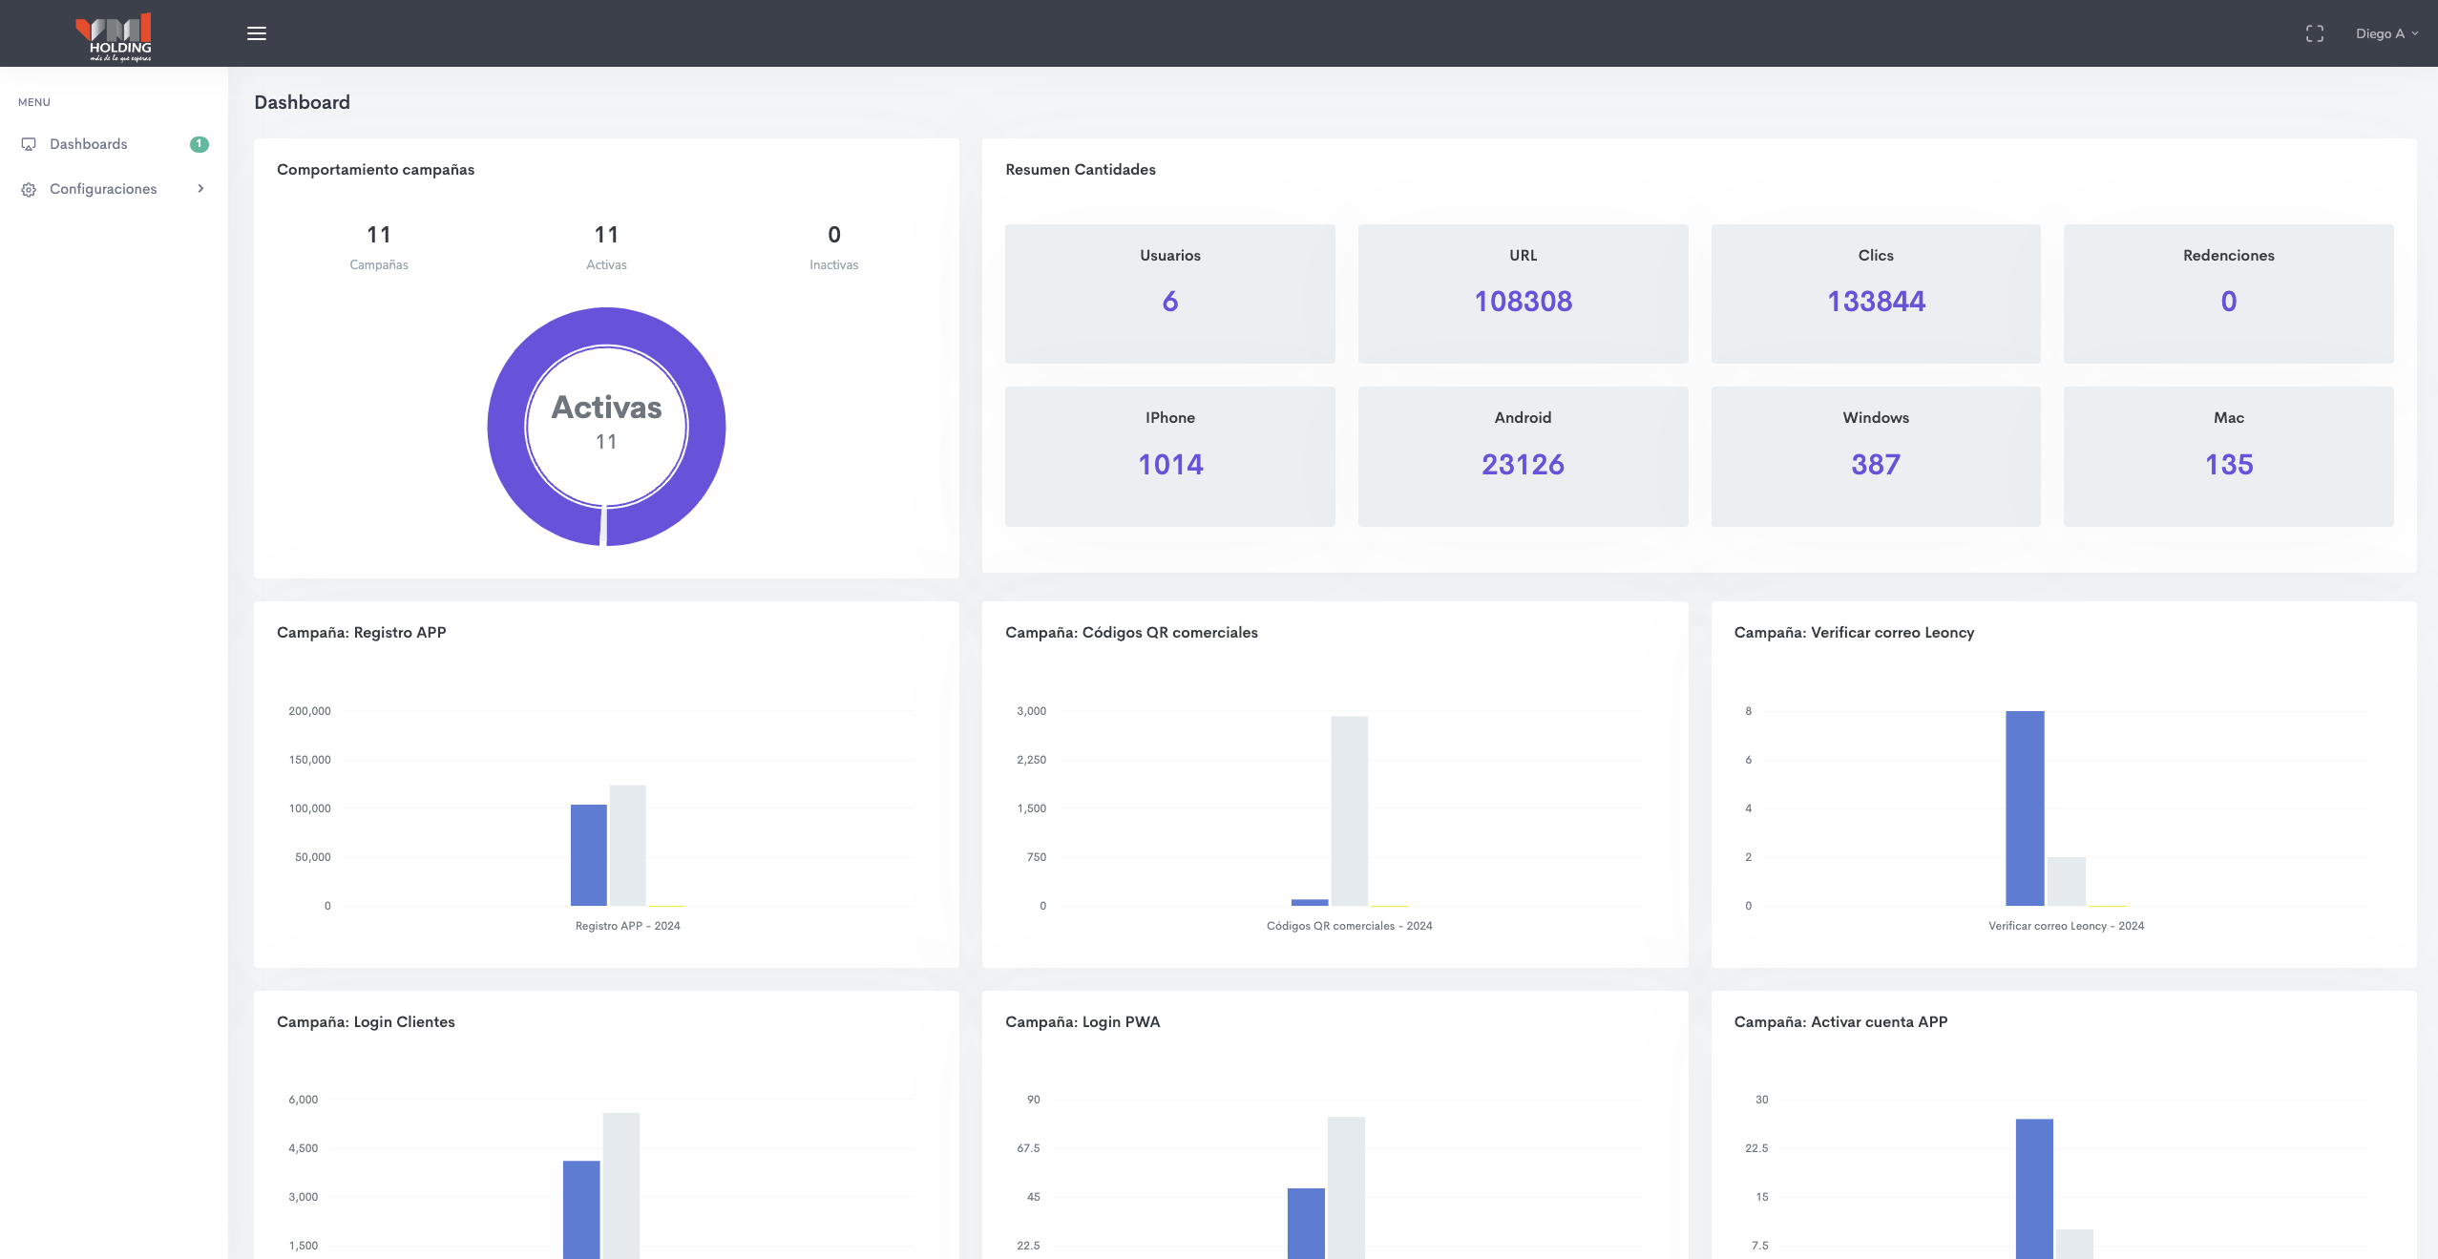Click the Dashboards monitor icon
The width and height of the screenshot is (2438, 1259).
[29, 144]
